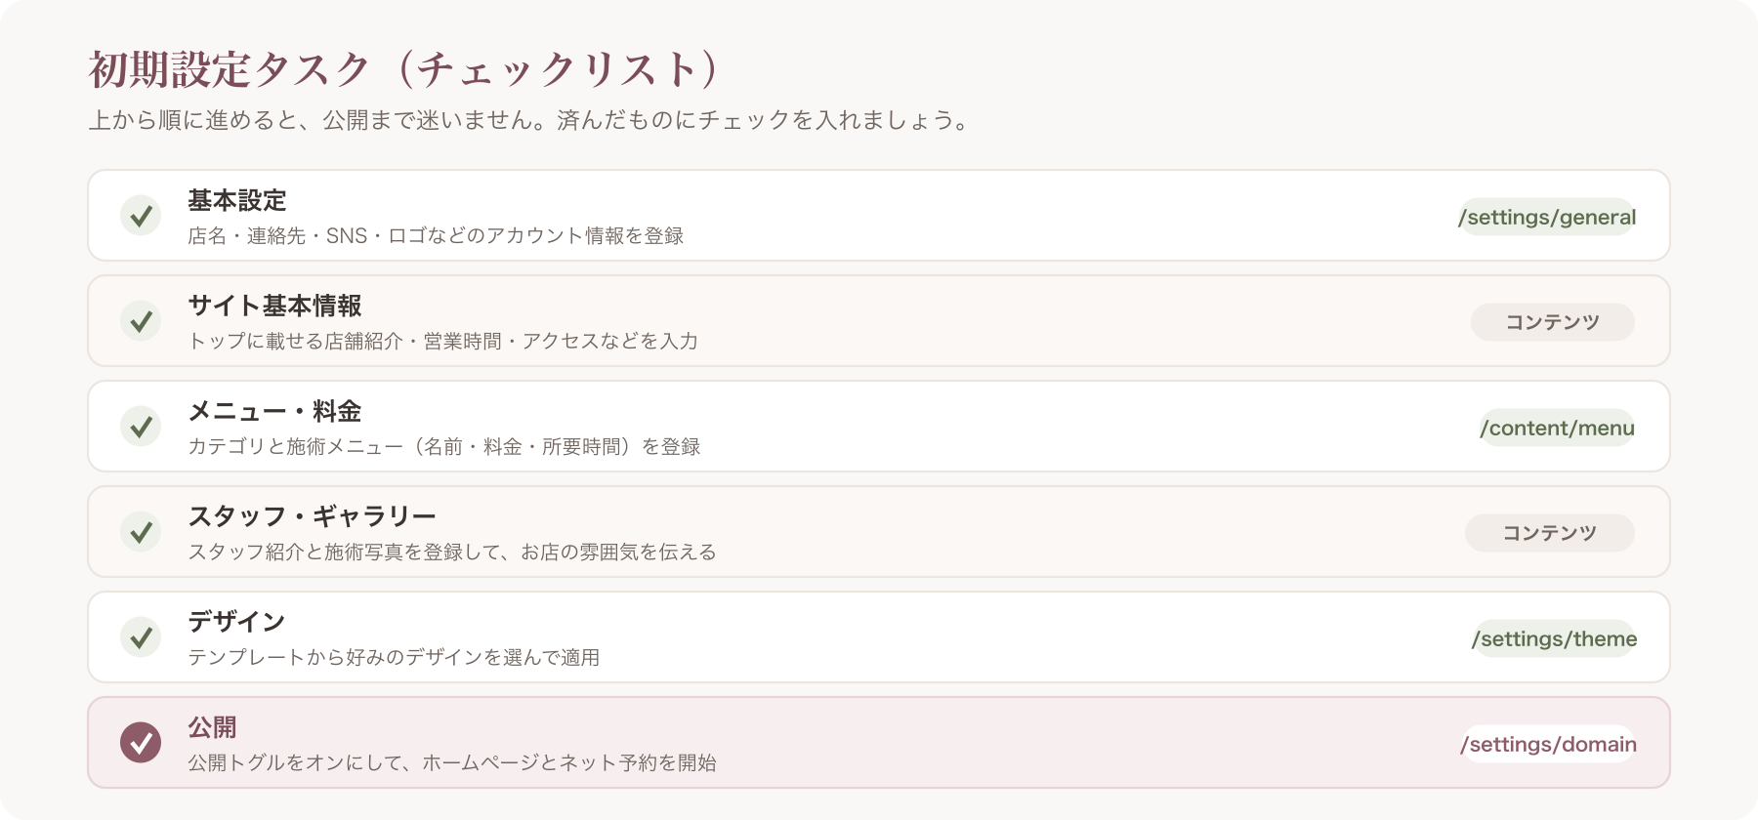Go to /settings/theme path

coord(1554,638)
